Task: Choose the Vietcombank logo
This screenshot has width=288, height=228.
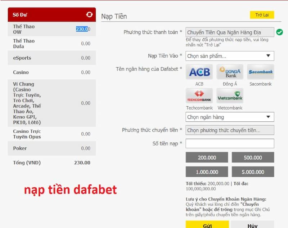Action: coord(230,96)
